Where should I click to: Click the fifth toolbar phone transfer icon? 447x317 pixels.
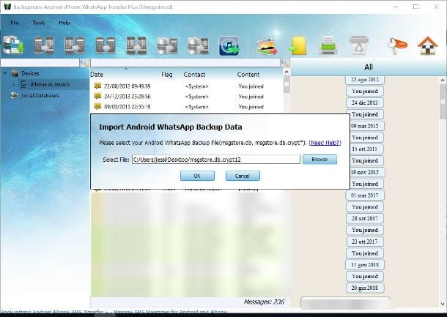(x=136, y=45)
